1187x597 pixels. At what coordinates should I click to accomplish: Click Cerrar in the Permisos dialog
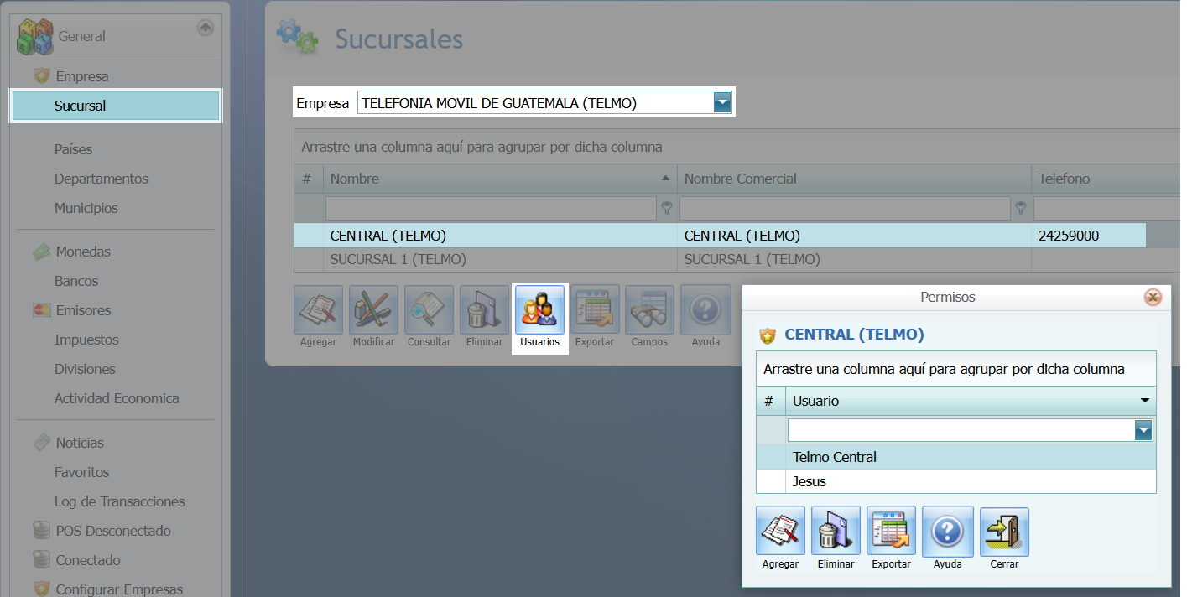coord(1004,537)
